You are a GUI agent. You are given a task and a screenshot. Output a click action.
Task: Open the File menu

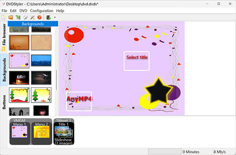(x=4, y=11)
